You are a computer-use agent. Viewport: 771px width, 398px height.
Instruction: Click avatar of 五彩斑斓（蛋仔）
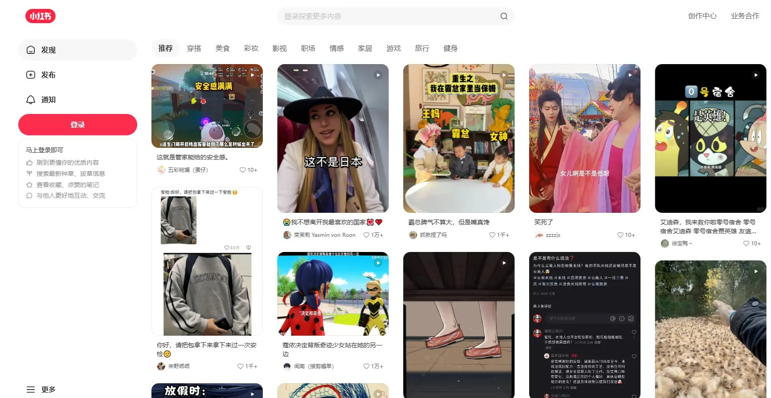[x=161, y=170]
